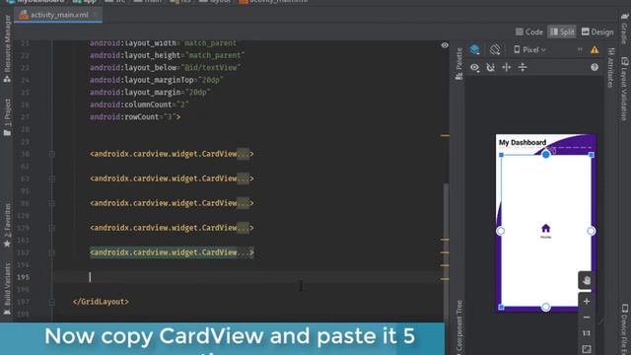631x355 pixels.
Task: Click the warning stripe mark near line 29
Action: click(x=445, y=136)
